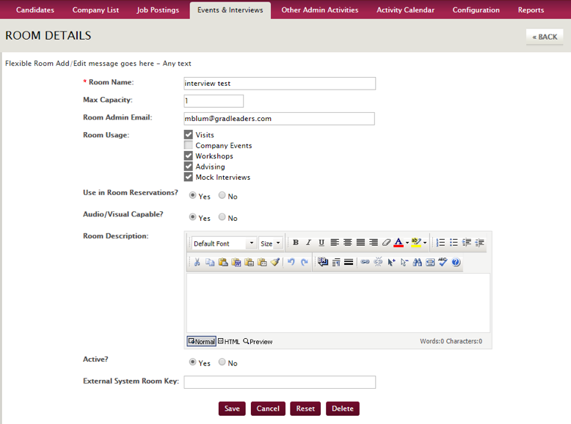The image size is (571, 424).
Task: Go back using the BACK button
Action: pyautogui.click(x=545, y=37)
